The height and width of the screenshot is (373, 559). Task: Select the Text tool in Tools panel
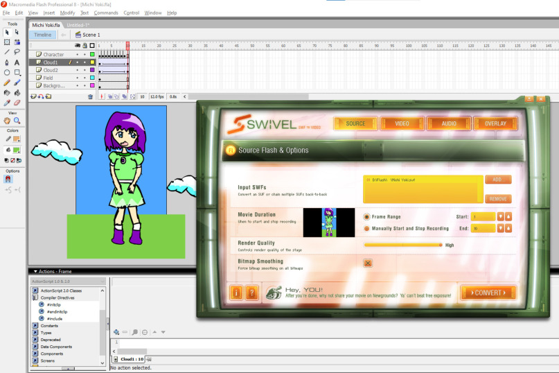point(17,62)
